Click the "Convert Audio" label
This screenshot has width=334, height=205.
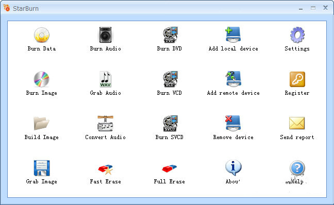pos(106,138)
